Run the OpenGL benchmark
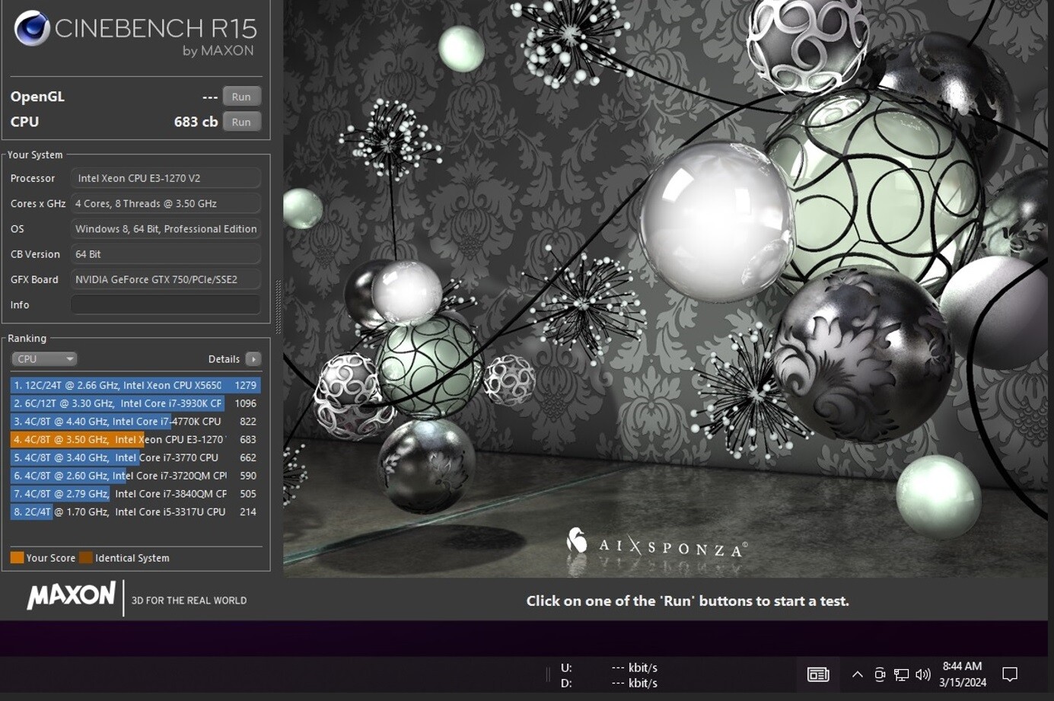The height and width of the screenshot is (701, 1054). tap(241, 97)
